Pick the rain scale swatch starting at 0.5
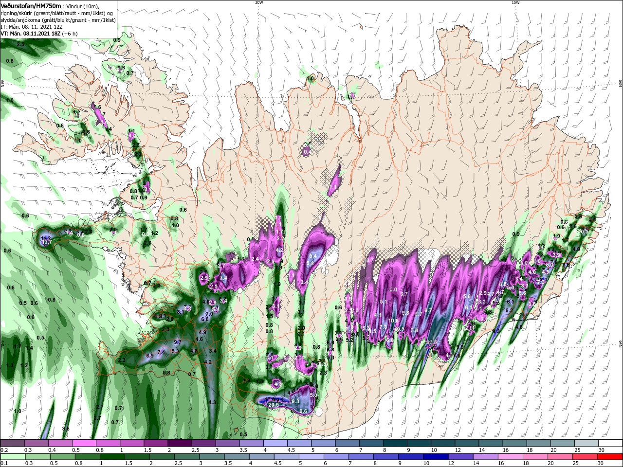This screenshot has height=467, width=623. (62, 457)
